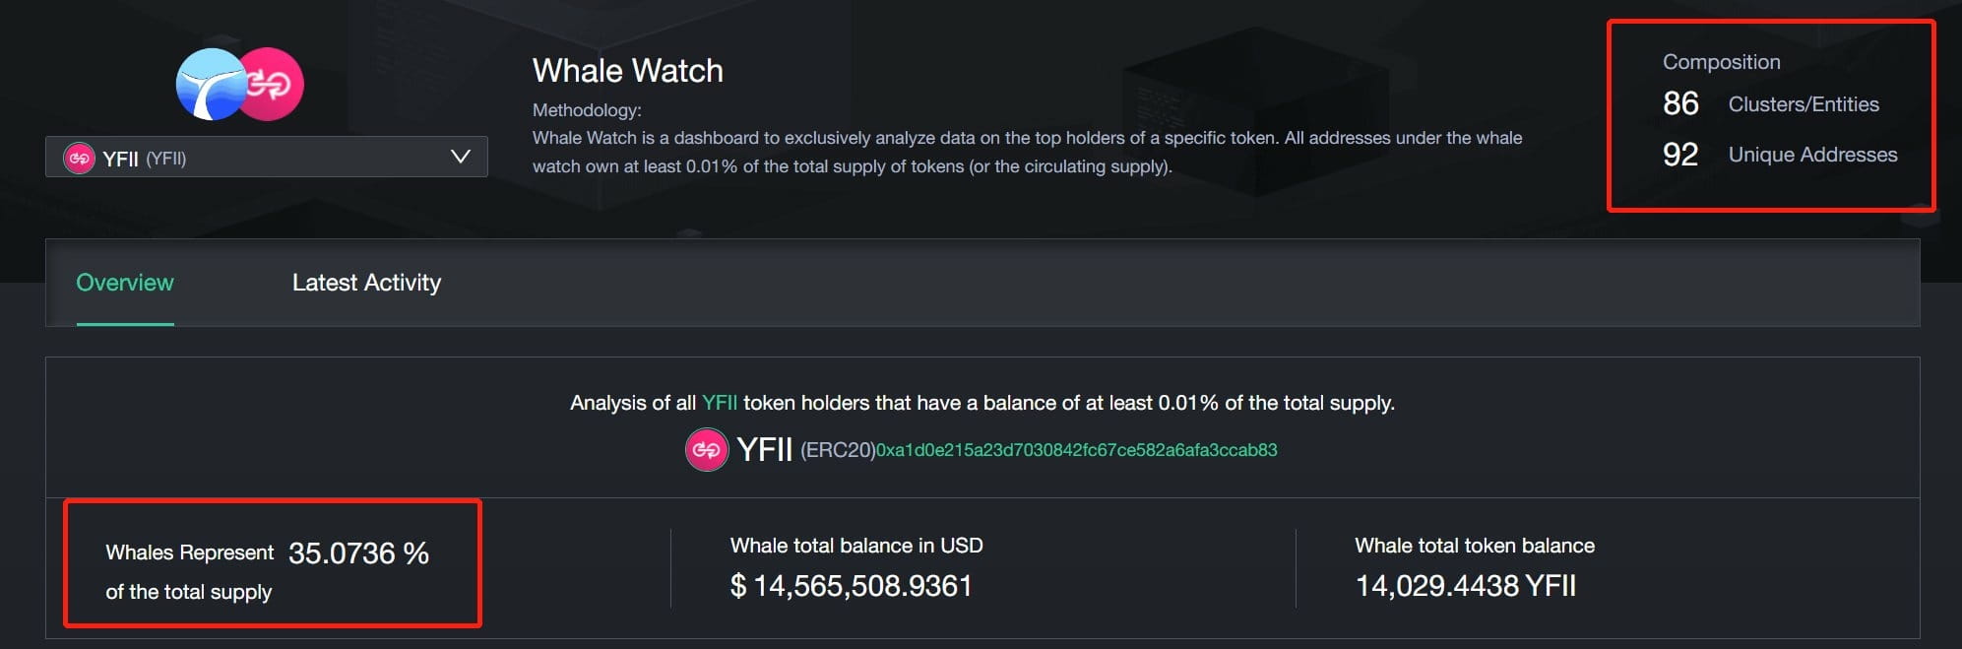Select the 86 Clusters/Entities count

pos(1680,103)
